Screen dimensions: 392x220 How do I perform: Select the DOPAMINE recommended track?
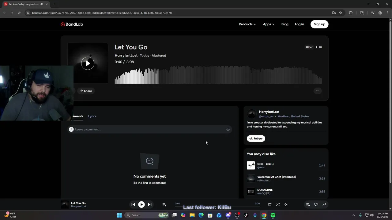tap(286, 192)
